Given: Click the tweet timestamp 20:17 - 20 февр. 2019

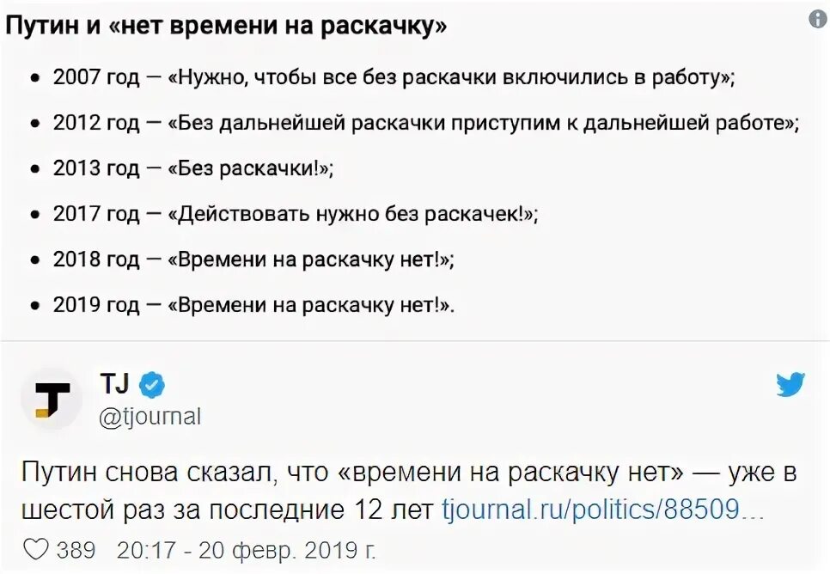Looking at the screenshot, I should [x=246, y=550].
